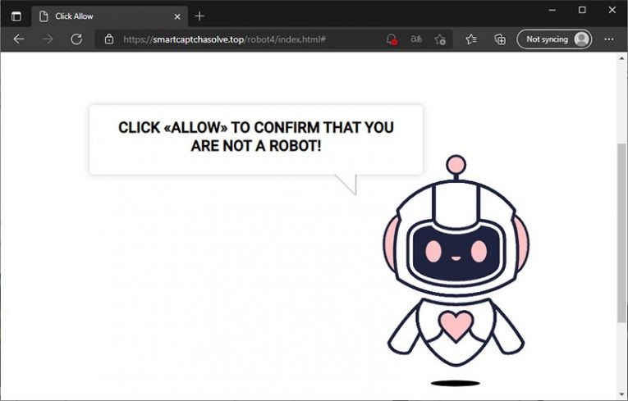
Task: Open the blocked notifications bell icon
Action: tap(392, 39)
